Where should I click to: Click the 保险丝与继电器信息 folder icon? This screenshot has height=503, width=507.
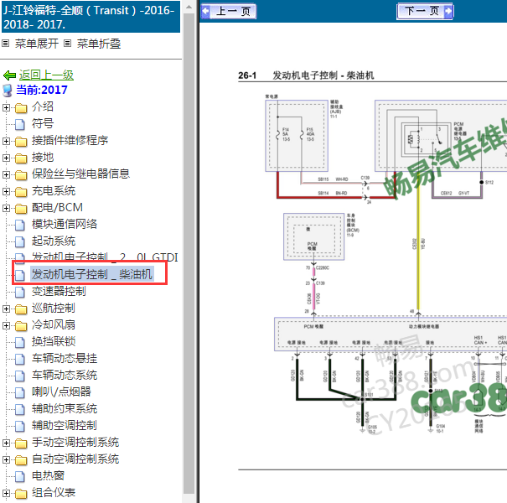point(21,175)
